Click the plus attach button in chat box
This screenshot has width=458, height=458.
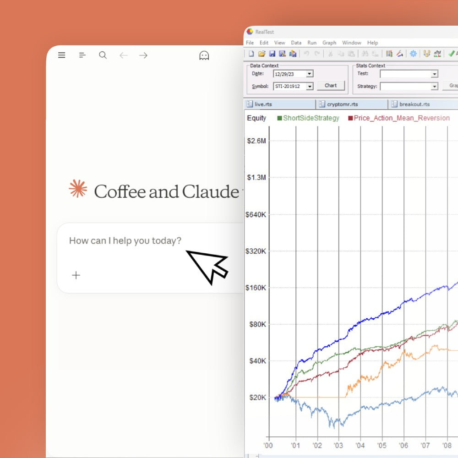pos(76,275)
